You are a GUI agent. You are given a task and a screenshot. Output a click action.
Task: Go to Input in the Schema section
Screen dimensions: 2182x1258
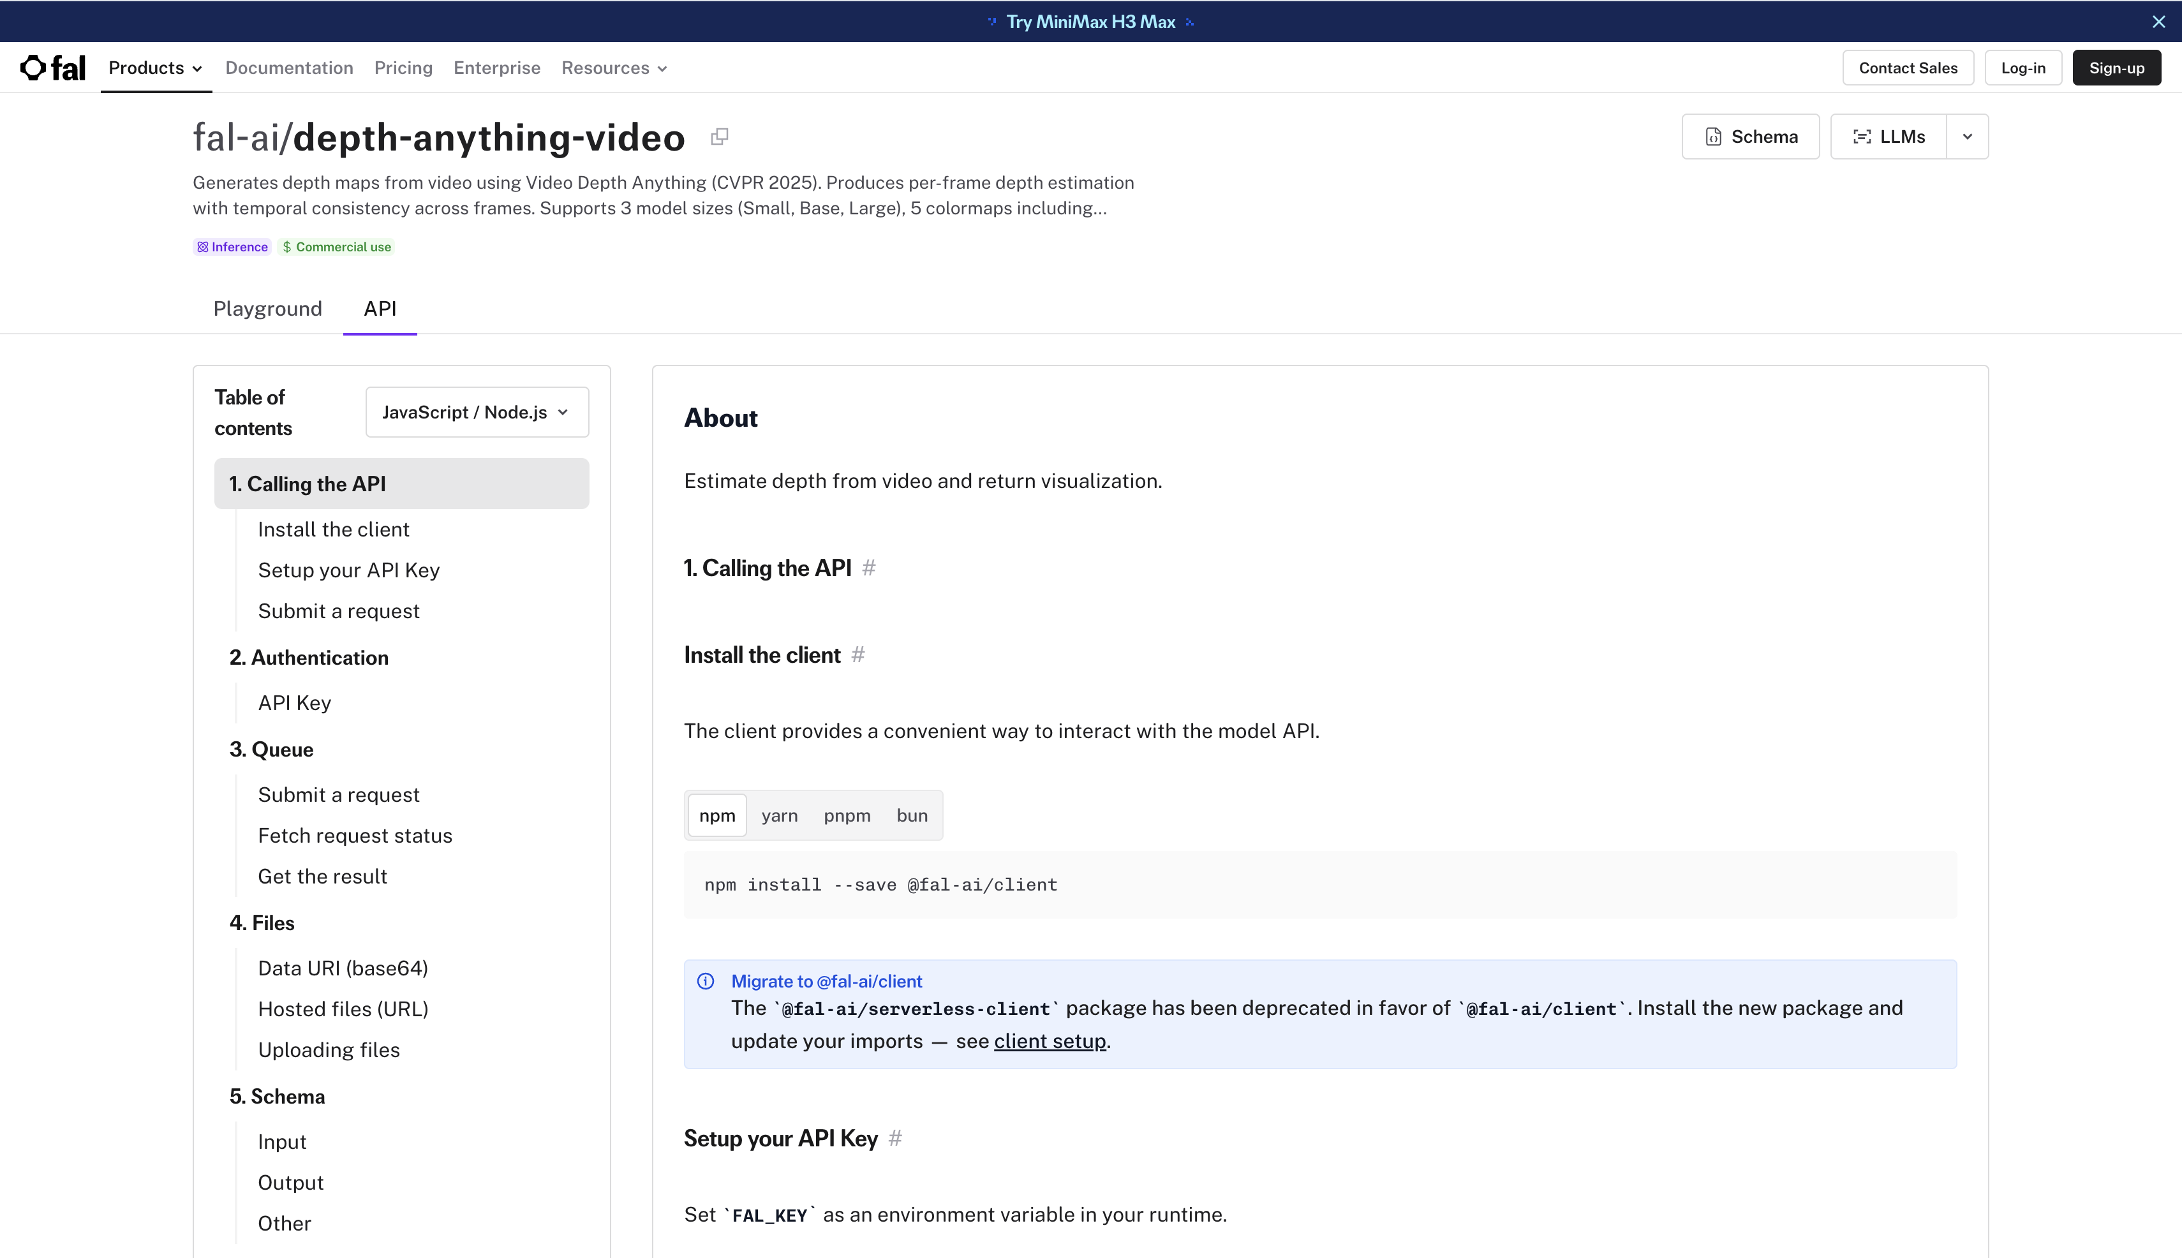[x=282, y=1143]
